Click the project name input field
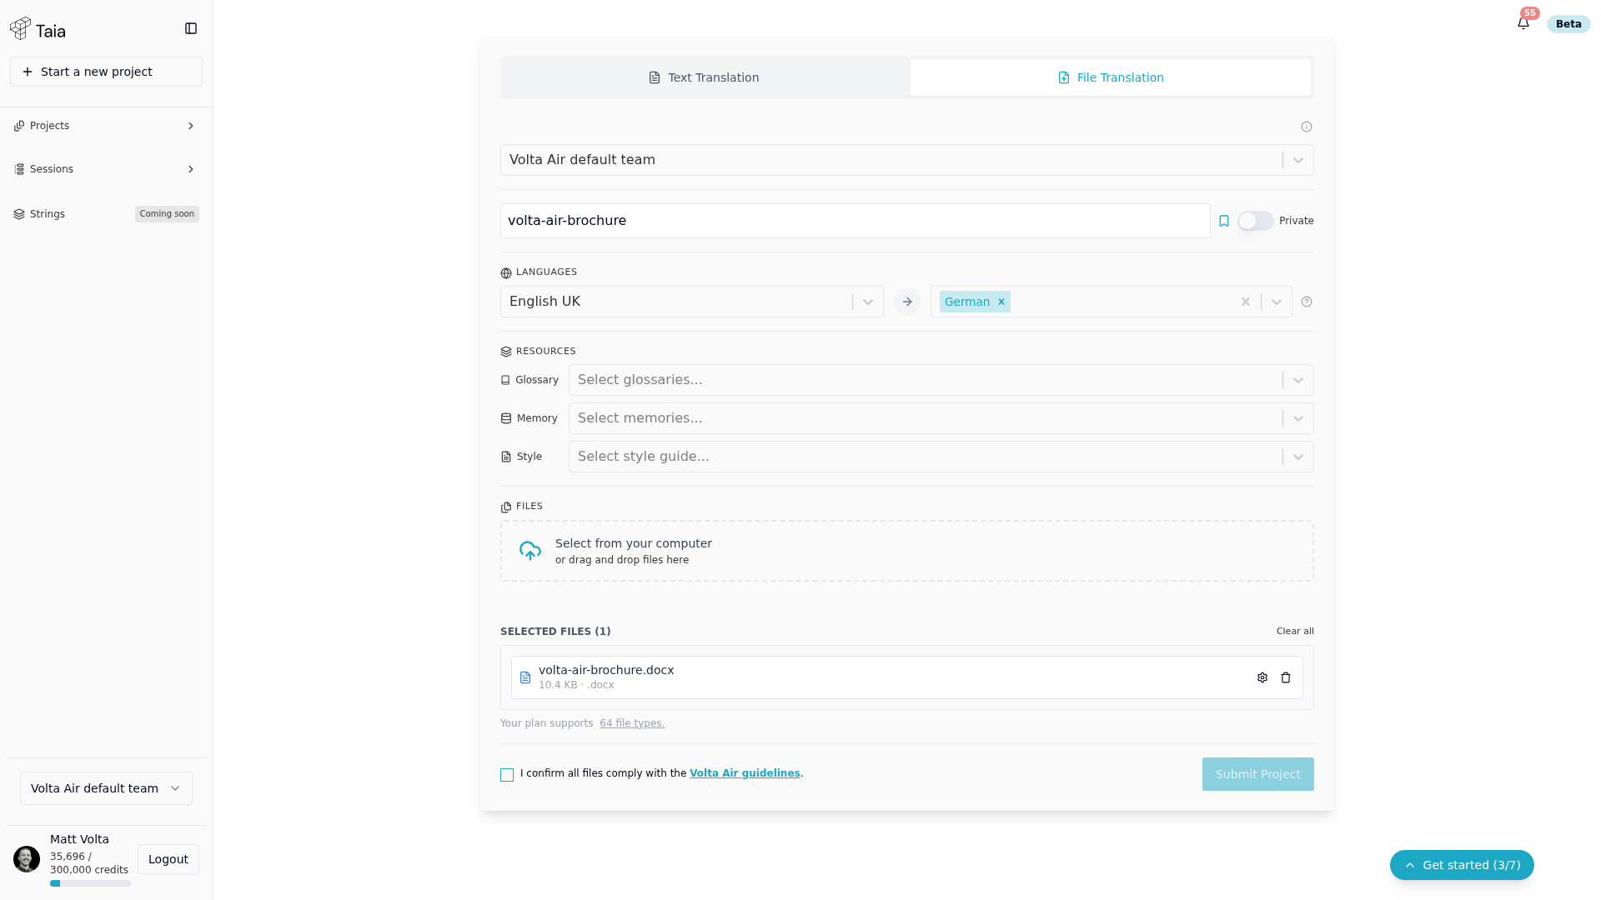 tap(855, 221)
